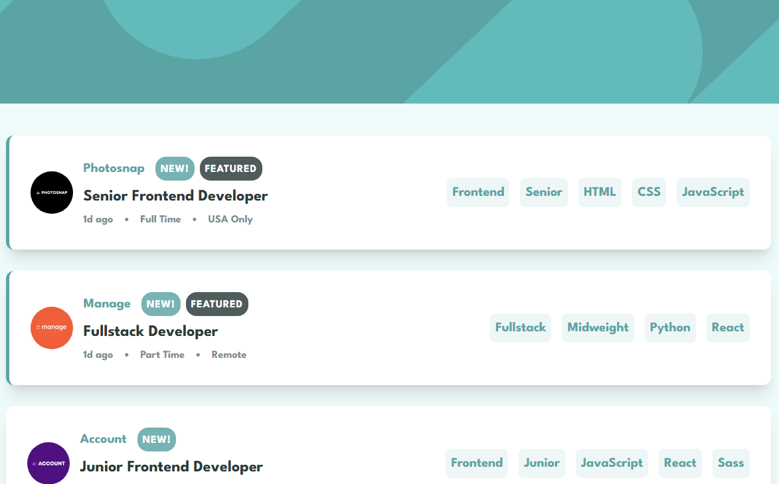This screenshot has height=484, width=779.
Task: Click the JavaScript tag in Photosnap listing
Action: [x=713, y=193]
